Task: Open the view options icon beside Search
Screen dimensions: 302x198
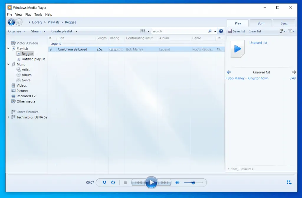Action: [143, 31]
